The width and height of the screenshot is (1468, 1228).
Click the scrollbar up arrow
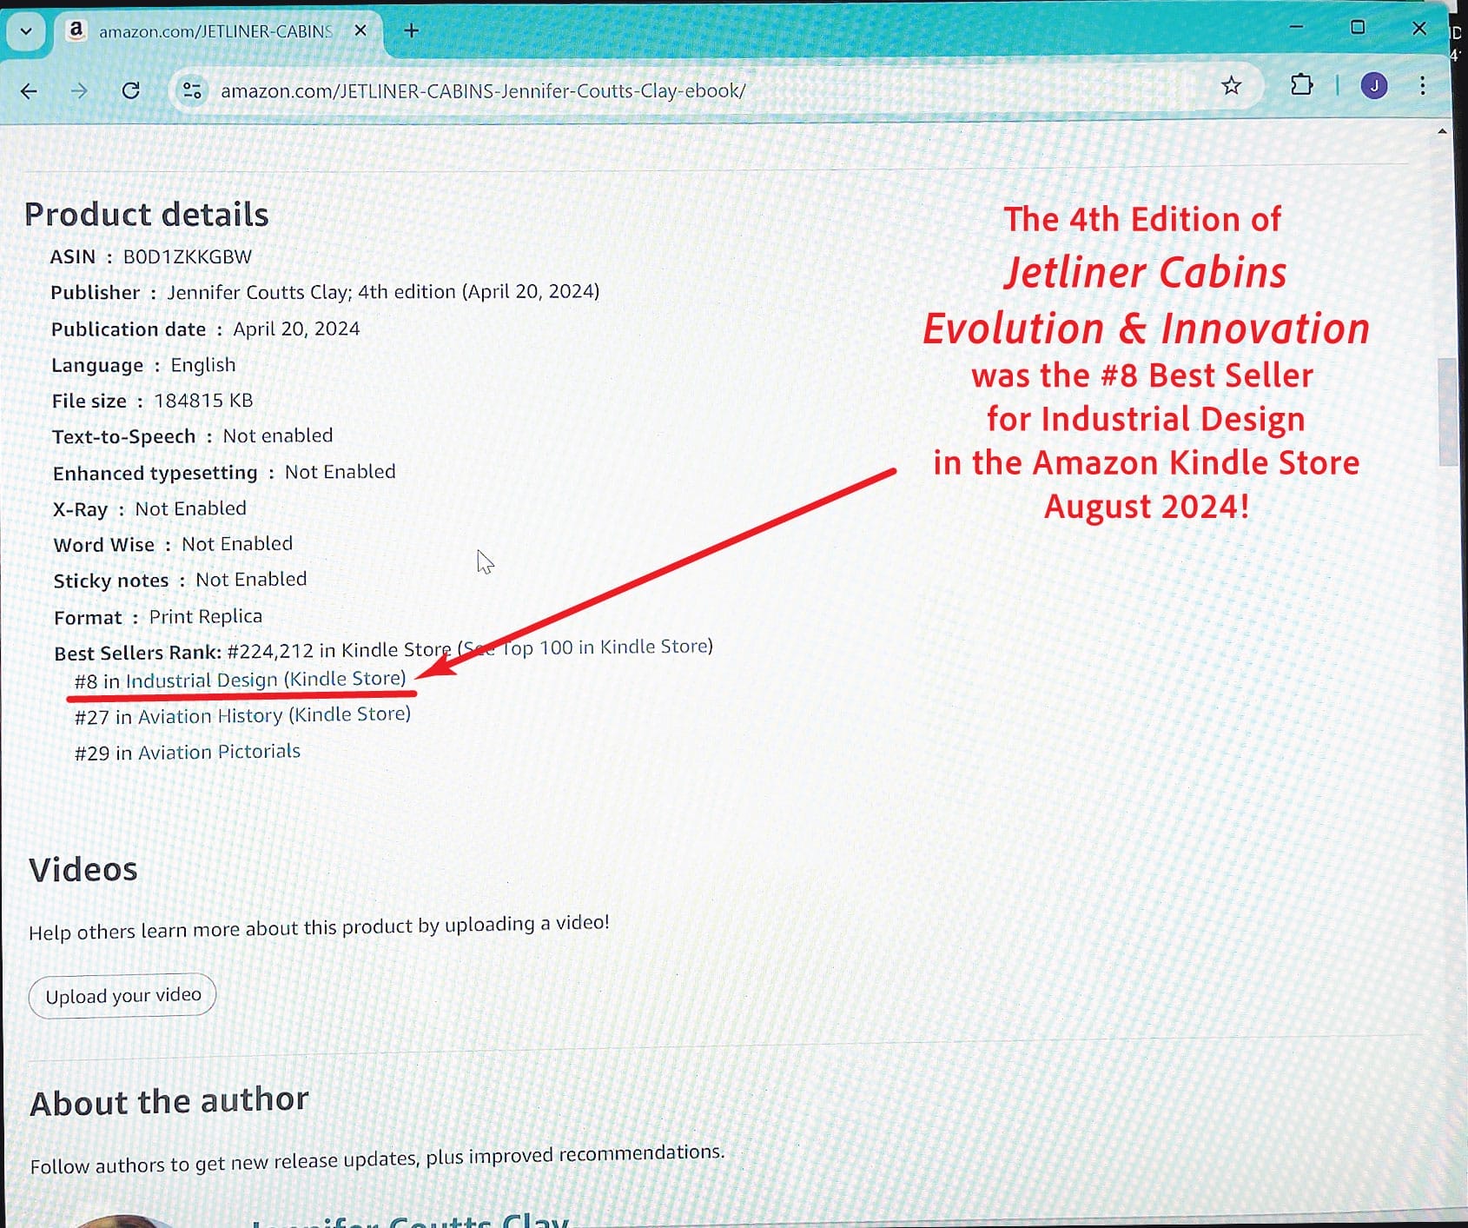click(x=1442, y=132)
